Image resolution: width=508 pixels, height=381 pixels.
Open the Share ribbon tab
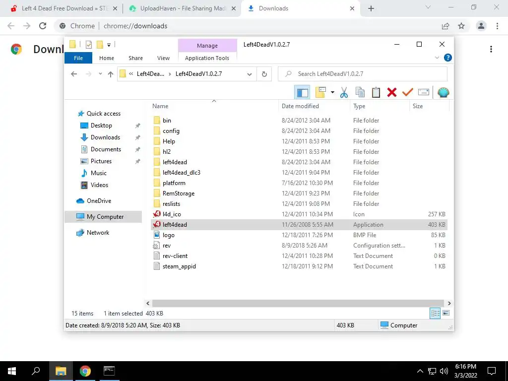[x=135, y=58]
